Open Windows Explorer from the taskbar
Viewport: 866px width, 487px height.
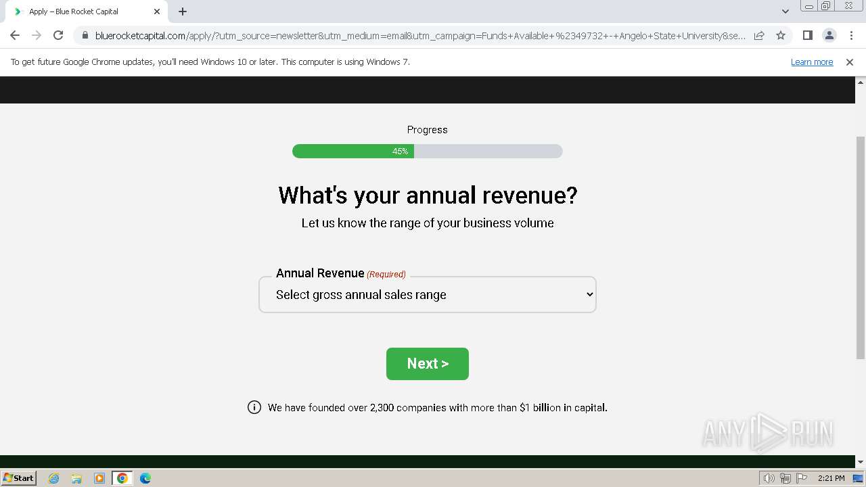(76, 478)
